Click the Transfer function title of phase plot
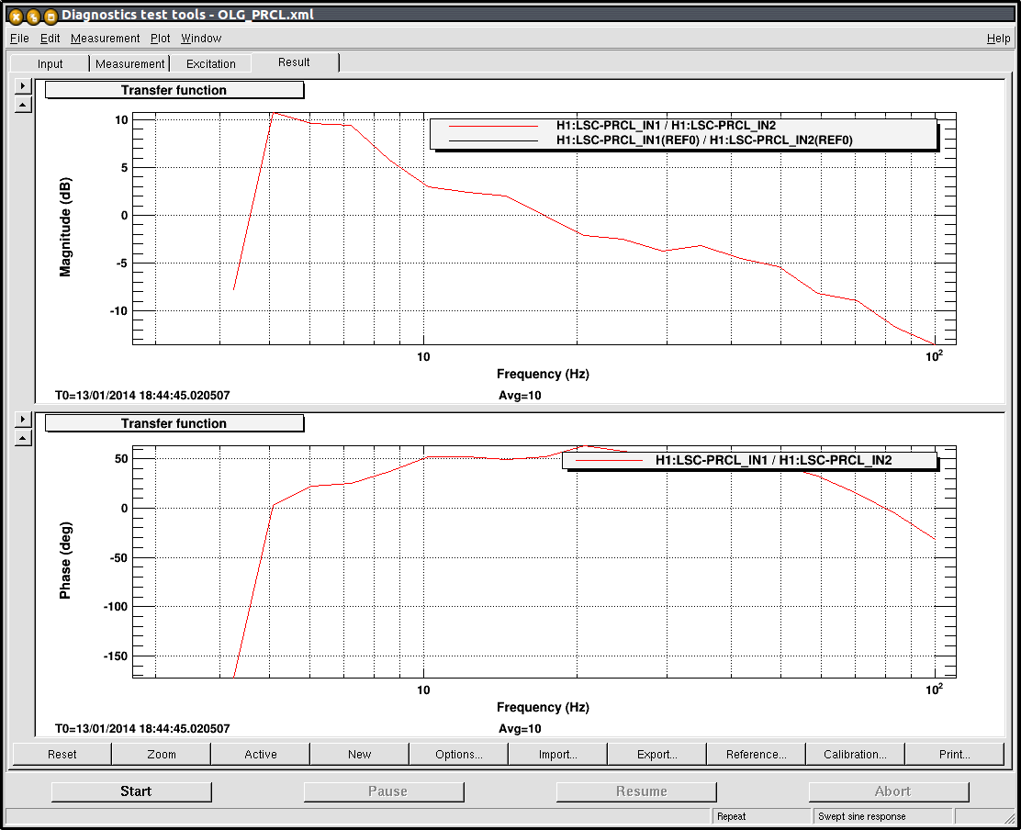This screenshot has height=830, width=1021. click(174, 423)
